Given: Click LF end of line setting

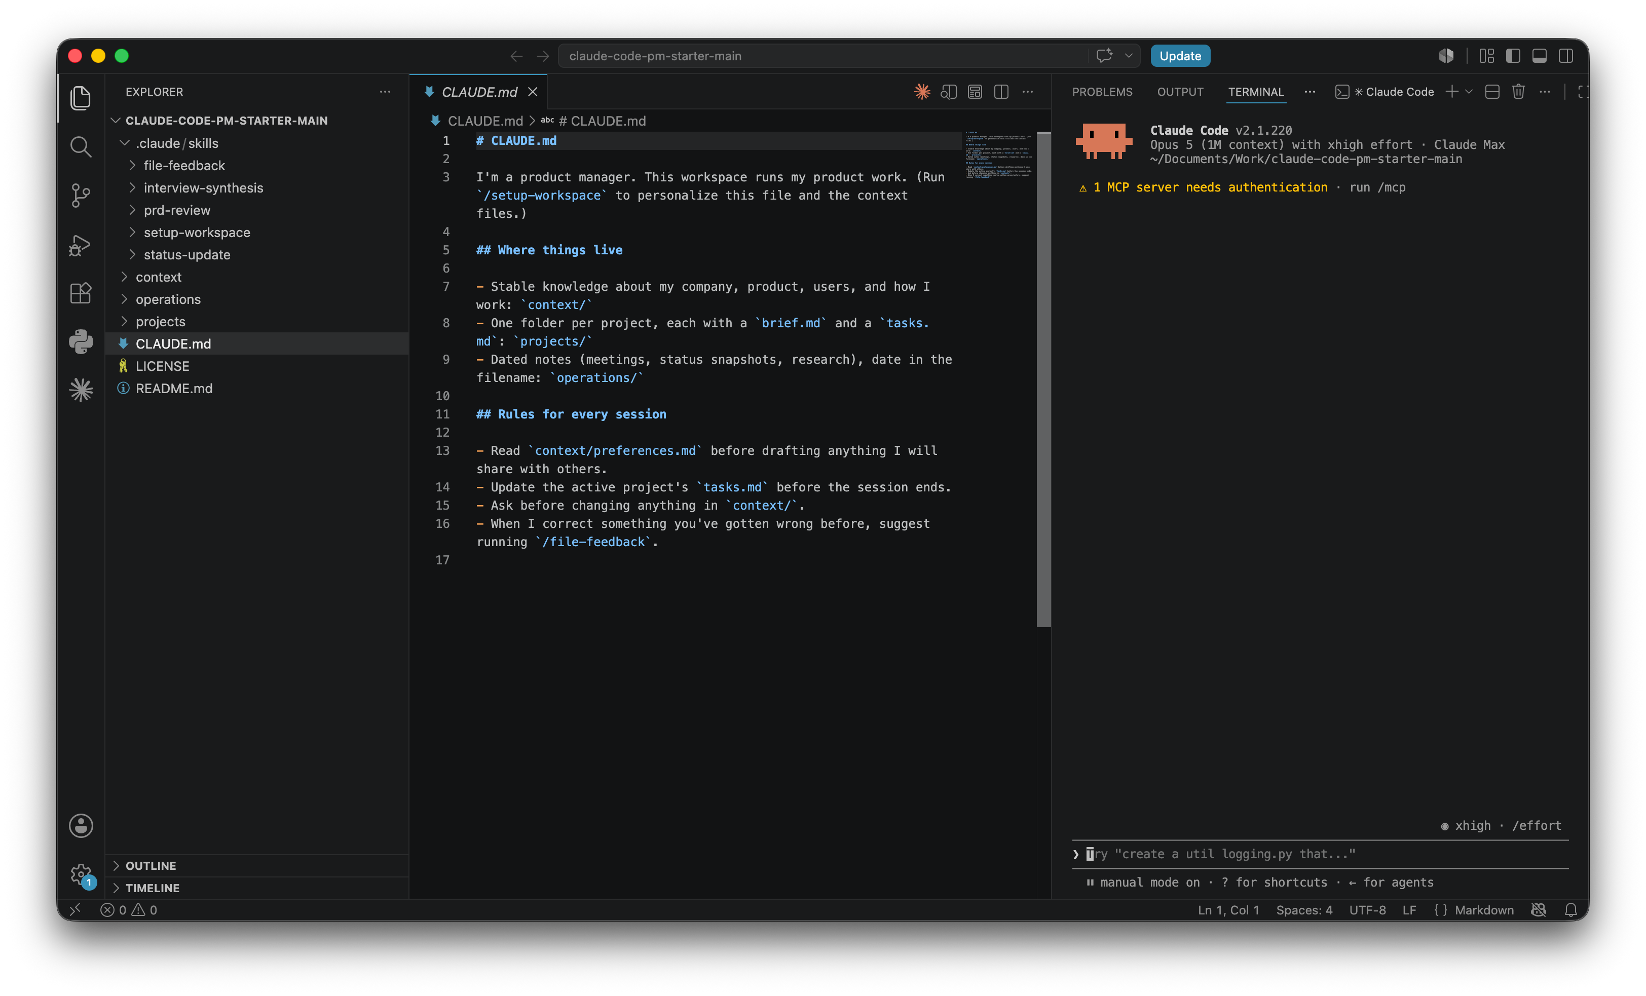Looking at the screenshot, I should tap(1409, 910).
